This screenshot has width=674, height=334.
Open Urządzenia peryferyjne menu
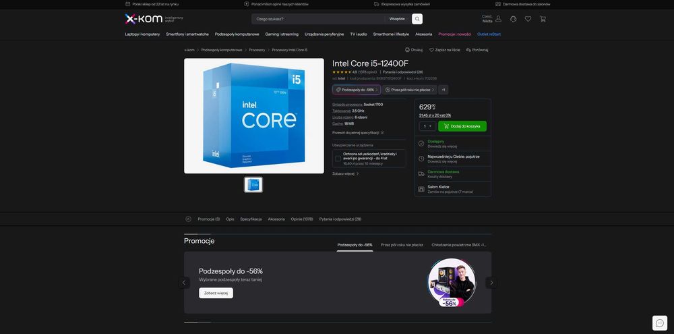pyautogui.click(x=324, y=34)
